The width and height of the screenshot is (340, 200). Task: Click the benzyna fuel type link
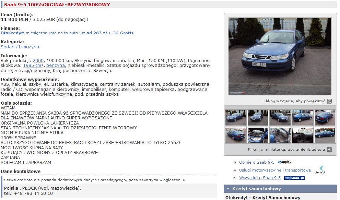[x=56, y=66]
